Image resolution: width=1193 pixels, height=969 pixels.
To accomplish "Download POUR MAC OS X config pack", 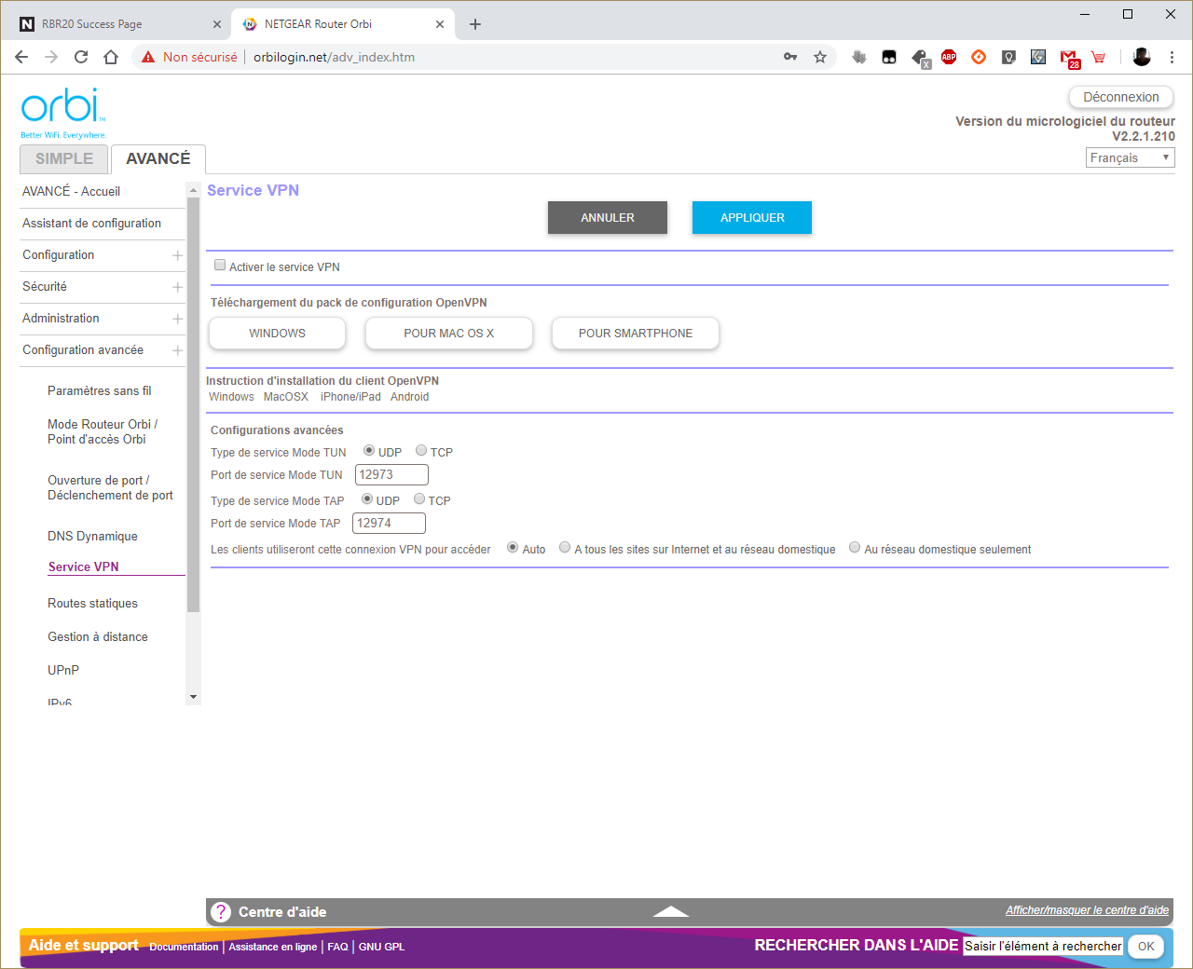I will pyautogui.click(x=449, y=333).
